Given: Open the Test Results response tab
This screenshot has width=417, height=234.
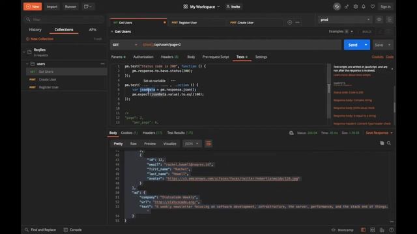Looking at the screenshot, I should pos(180,133).
